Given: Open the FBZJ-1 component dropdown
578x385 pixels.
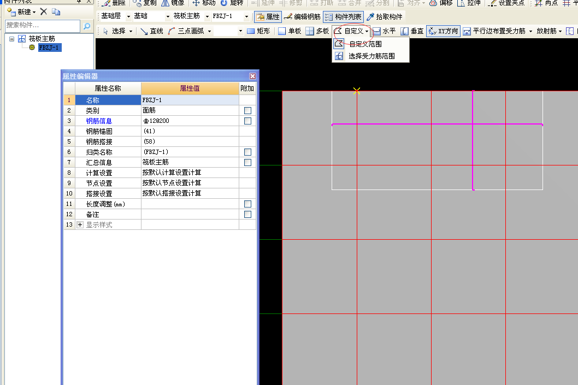Looking at the screenshot, I should point(246,16).
